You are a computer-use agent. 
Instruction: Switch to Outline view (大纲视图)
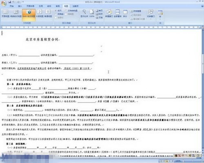tap(40, 13)
